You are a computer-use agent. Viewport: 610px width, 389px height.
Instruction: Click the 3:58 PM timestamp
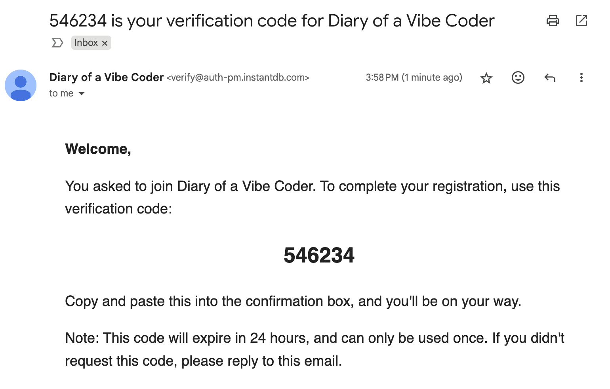[x=414, y=77]
